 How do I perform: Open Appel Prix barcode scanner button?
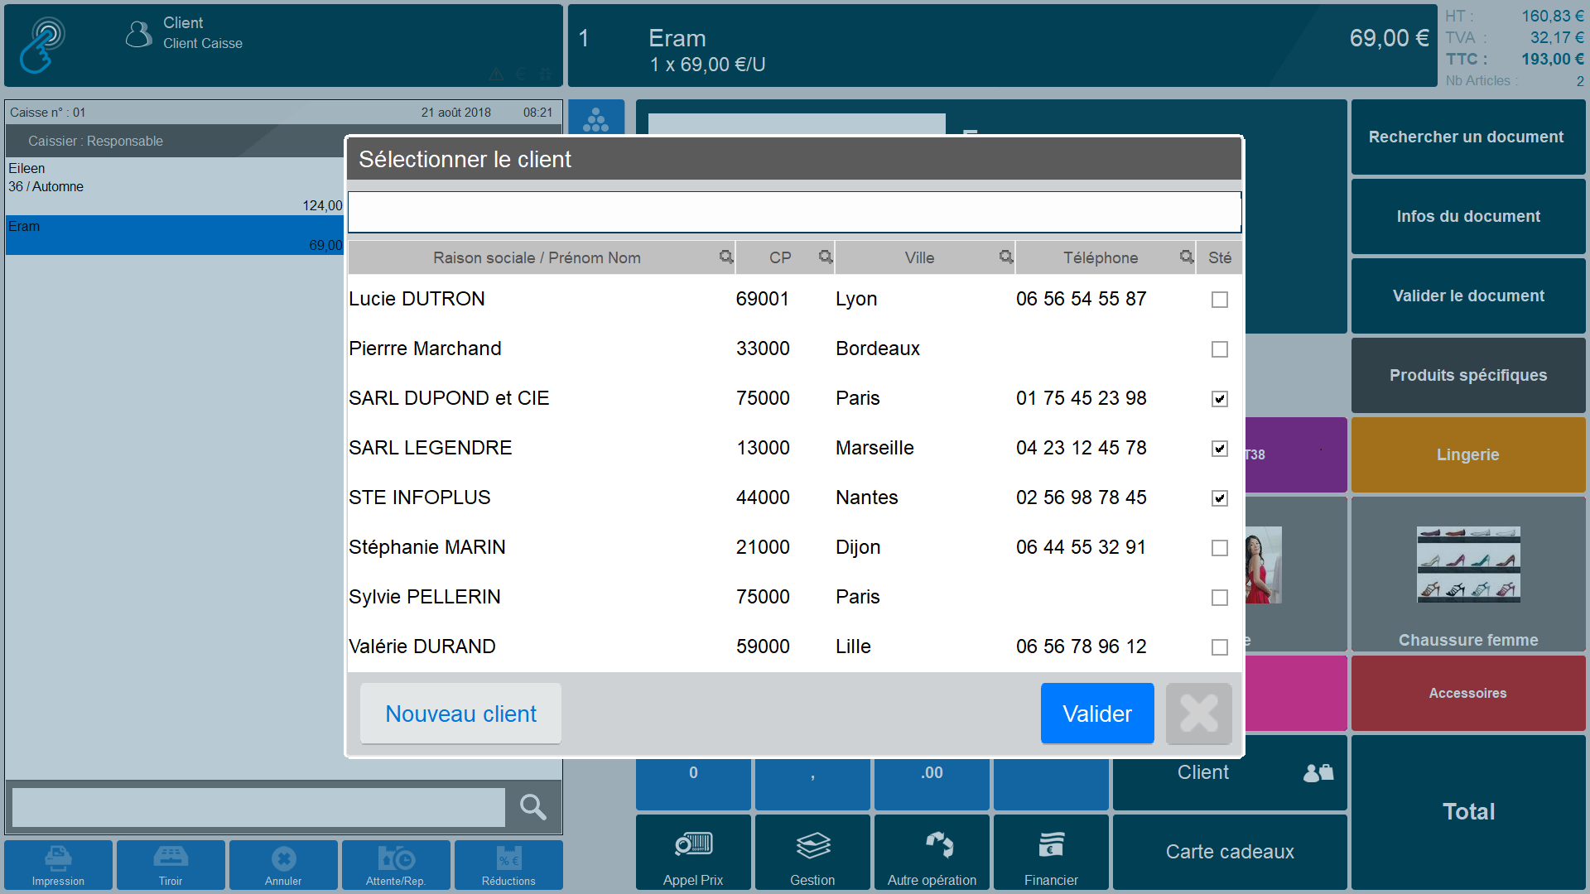click(693, 853)
